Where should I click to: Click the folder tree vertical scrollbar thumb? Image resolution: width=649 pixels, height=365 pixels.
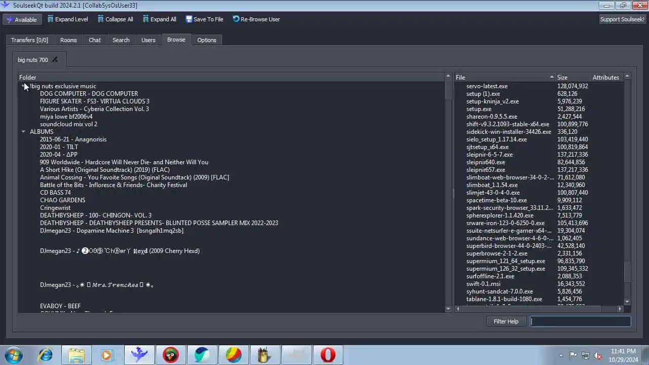[x=448, y=90]
